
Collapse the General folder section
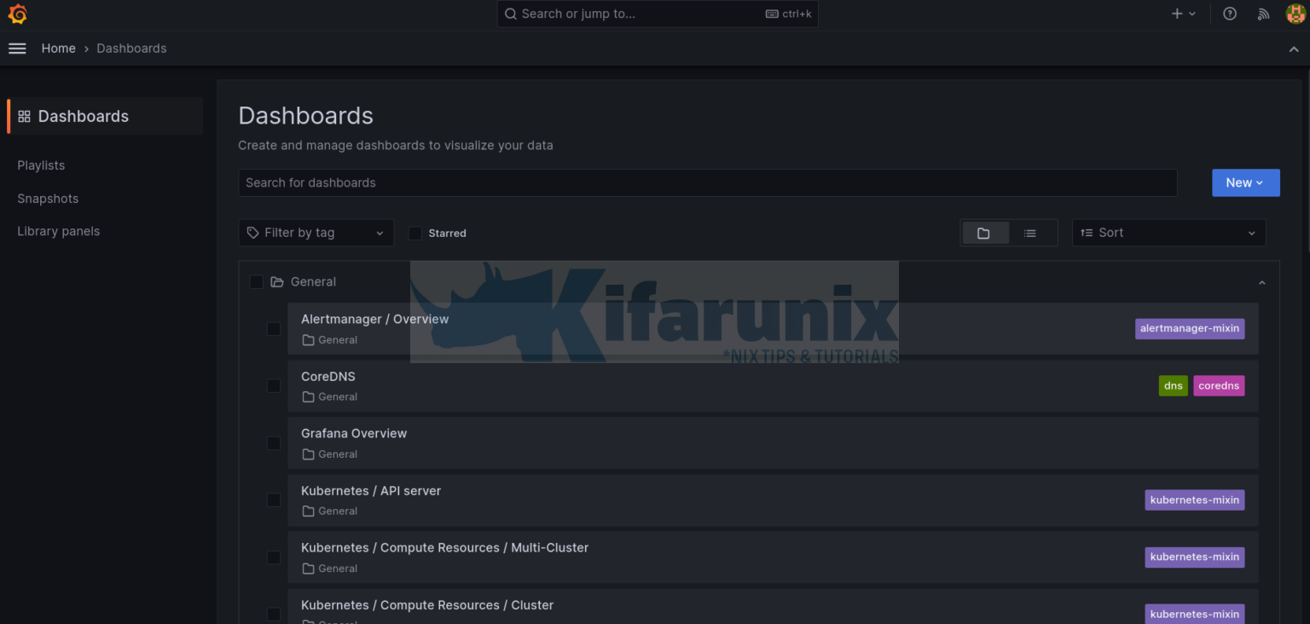pyautogui.click(x=1262, y=281)
